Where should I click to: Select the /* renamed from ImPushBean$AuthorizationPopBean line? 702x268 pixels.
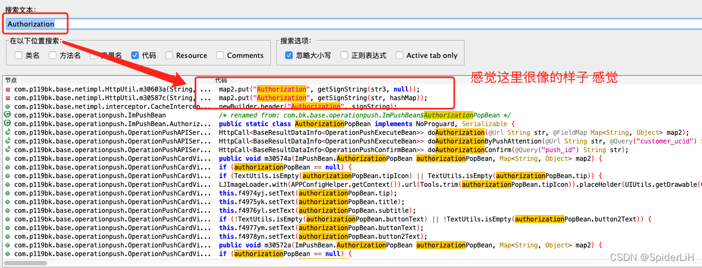[365, 115]
